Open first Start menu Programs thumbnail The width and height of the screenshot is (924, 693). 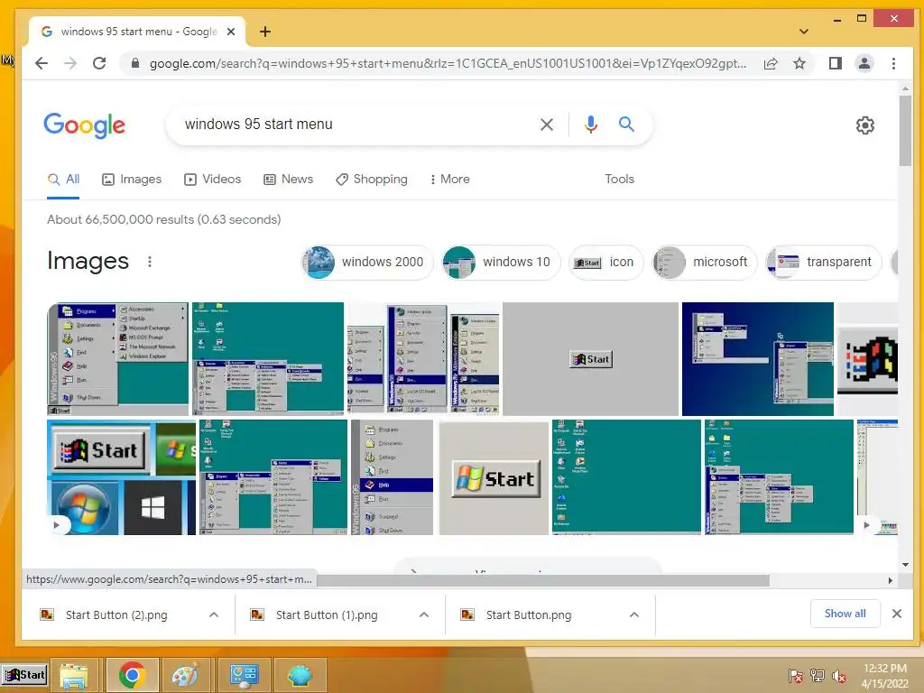118,359
